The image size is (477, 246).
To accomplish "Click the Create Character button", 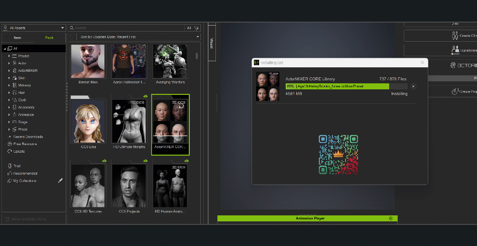I will point(440,36).
